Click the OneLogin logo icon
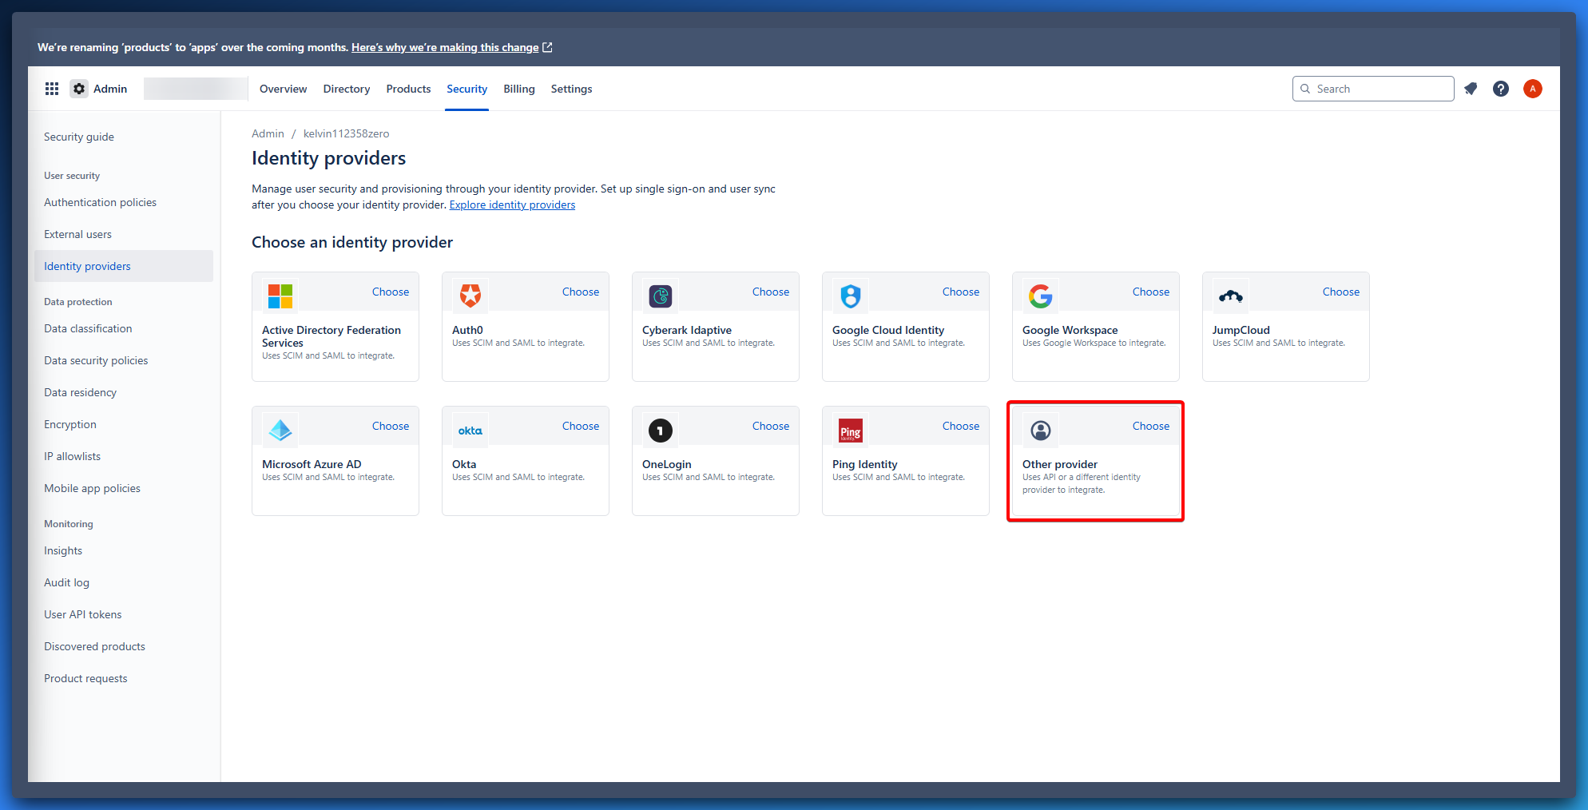1588x810 pixels. (x=661, y=431)
